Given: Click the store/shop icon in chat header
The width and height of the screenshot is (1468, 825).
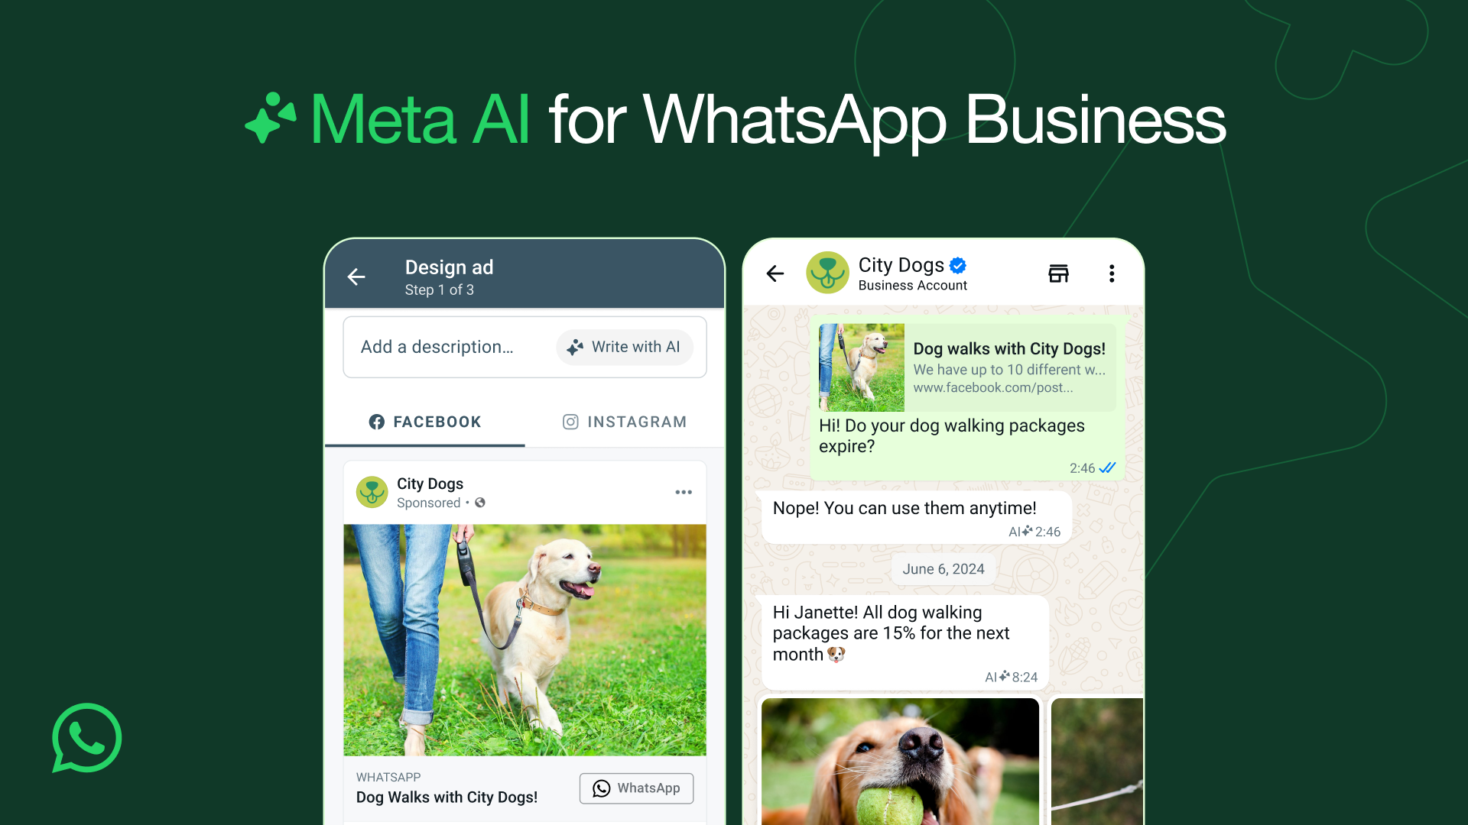Looking at the screenshot, I should coord(1059,273).
